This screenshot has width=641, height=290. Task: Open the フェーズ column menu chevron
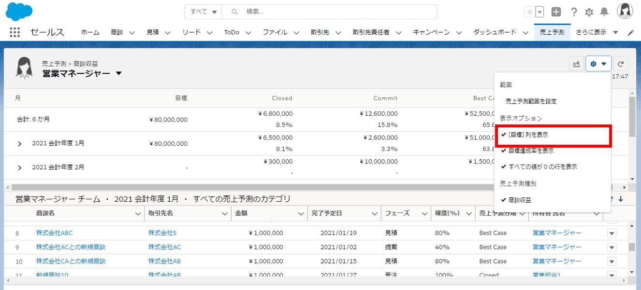425,214
